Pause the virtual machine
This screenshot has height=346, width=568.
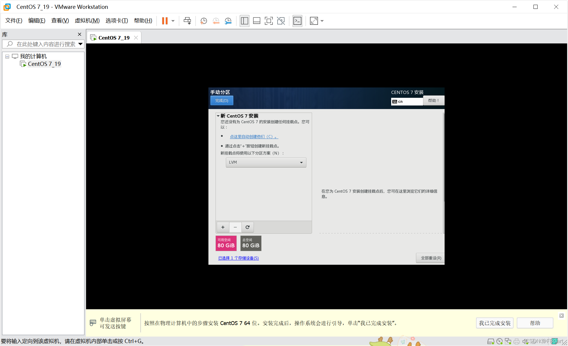(165, 21)
